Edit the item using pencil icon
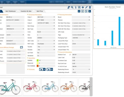This screenshot has width=124, height=97. tap(86, 7)
